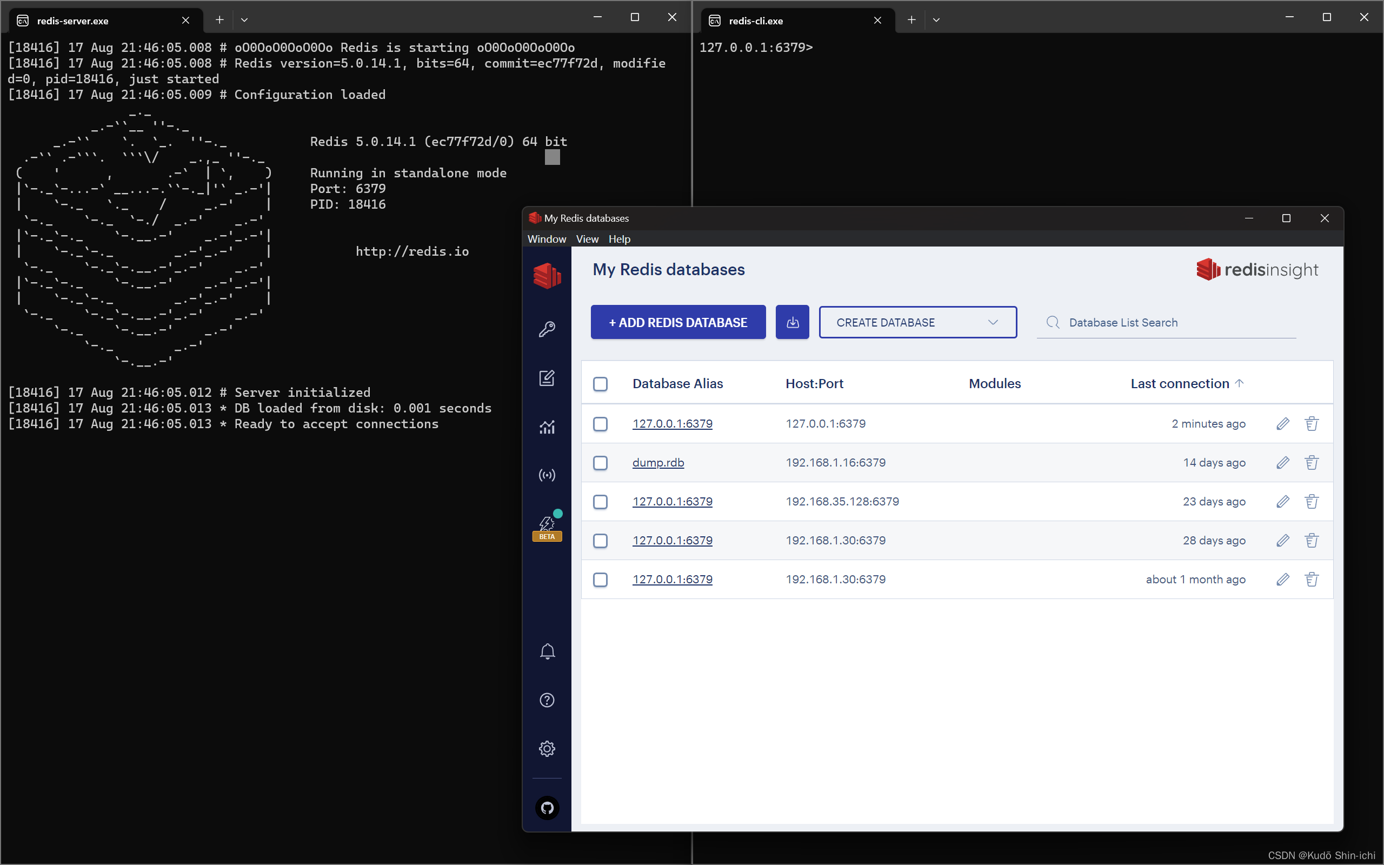Open the Browser key icon in sidebar
The width and height of the screenshot is (1384, 865).
547,330
